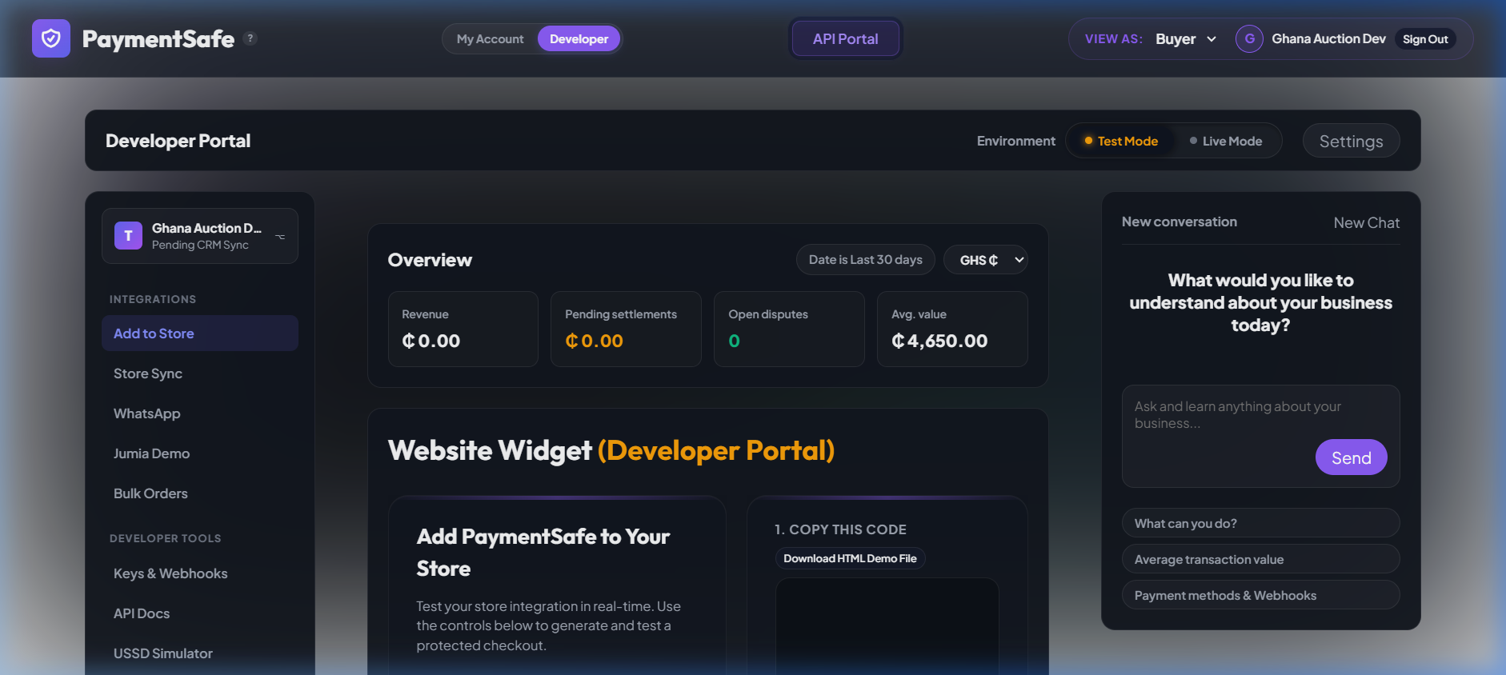This screenshot has width=1506, height=675.
Task: Go to Bulk Orders
Action: 200,493
